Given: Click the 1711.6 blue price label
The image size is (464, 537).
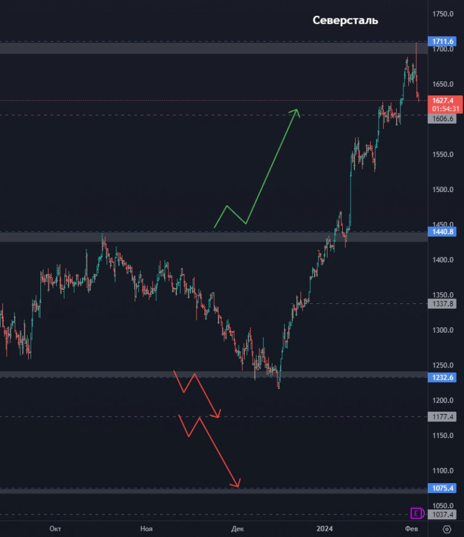Looking at the screenshot, I should pyautogui.click(x=443, y=42).
